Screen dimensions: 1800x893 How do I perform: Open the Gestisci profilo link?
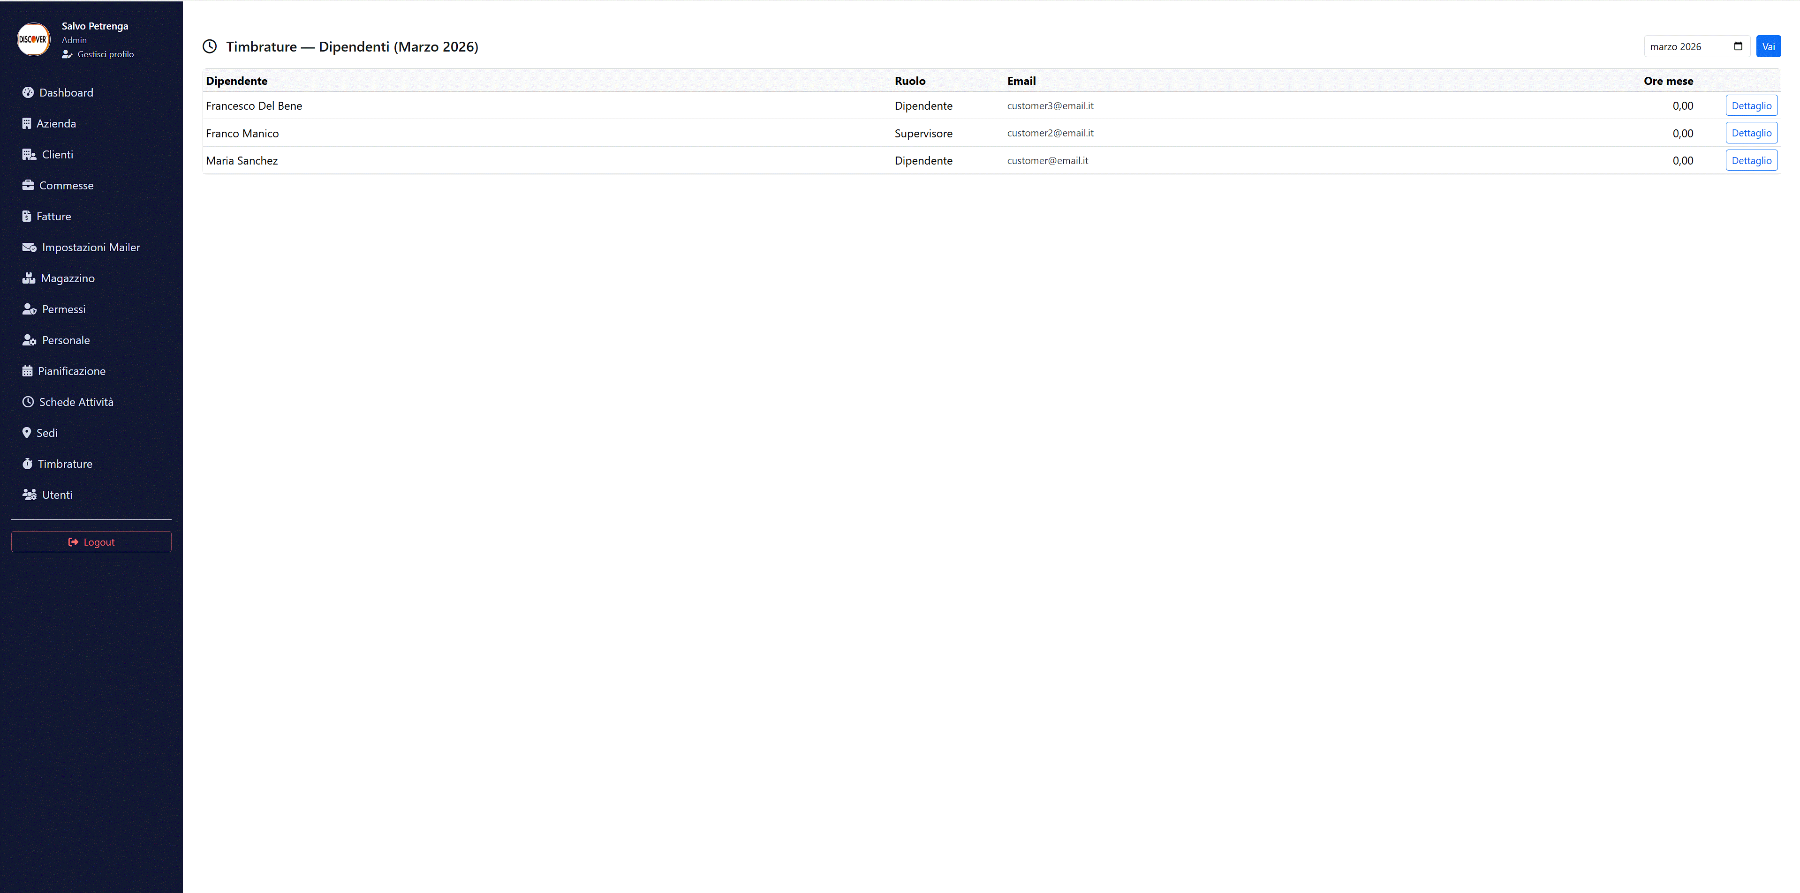105,54
